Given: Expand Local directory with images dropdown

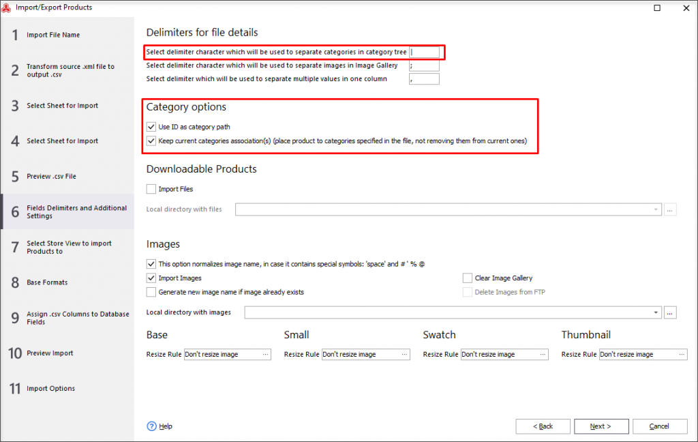Looking at the screenshot, I should [656, 312].
